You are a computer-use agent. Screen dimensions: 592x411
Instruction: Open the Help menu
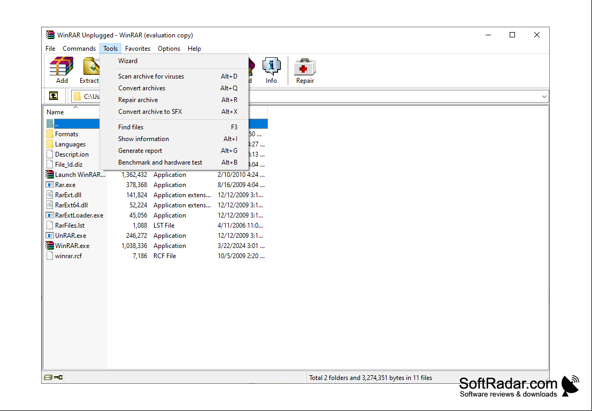tap(194, 48)
